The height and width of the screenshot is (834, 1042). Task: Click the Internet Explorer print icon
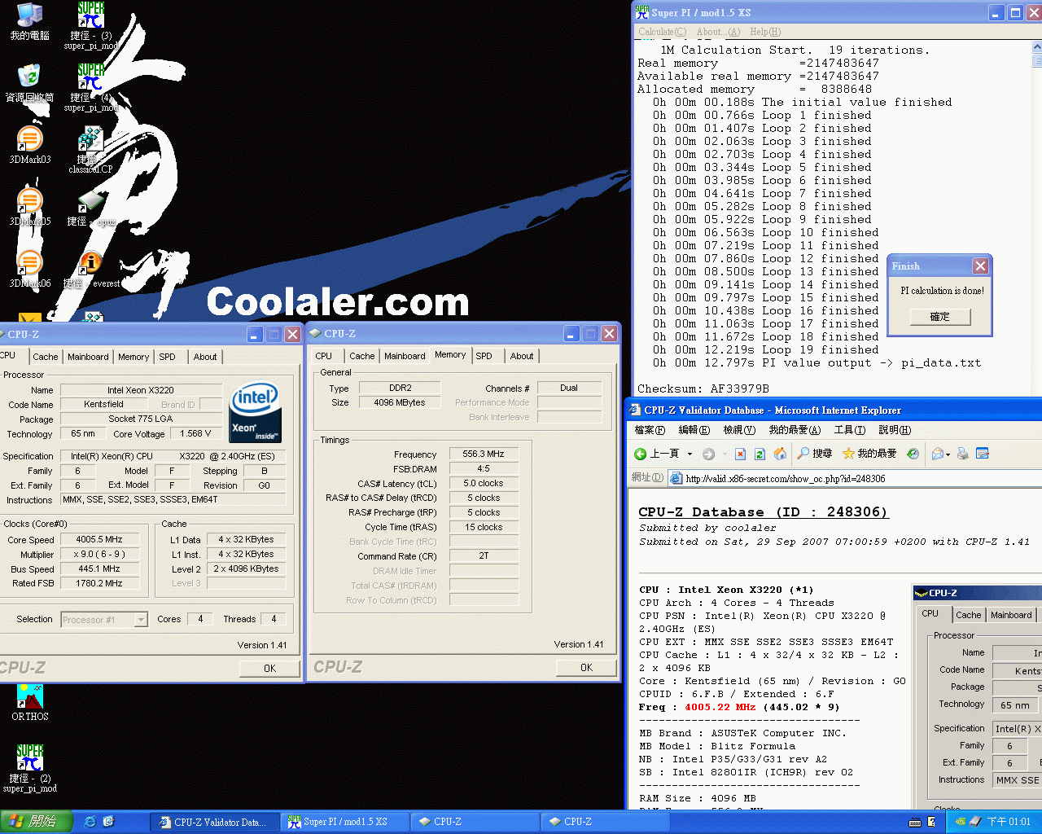(962, 454)
